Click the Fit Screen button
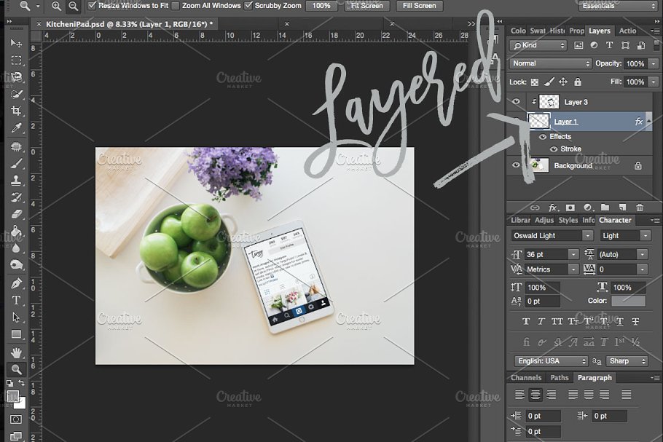This screenshot has height=442, width=663. (x=366, y=6)
